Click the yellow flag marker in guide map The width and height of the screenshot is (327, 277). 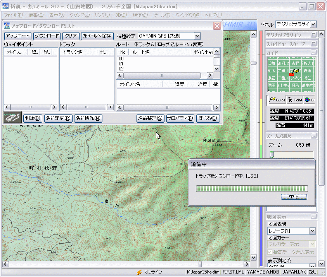(x=296, y=71)
